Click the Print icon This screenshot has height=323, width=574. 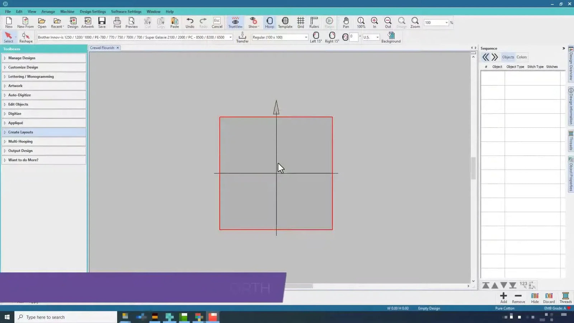click(x=117, y=22)
